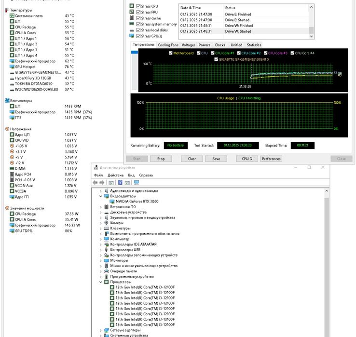
Task: Click the DIMM memory icon in voltages
Action: click(x=12, y=169)
